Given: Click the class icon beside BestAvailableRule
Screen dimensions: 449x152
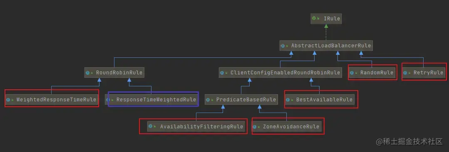Looking at the screenshot, I should [288, 100].
